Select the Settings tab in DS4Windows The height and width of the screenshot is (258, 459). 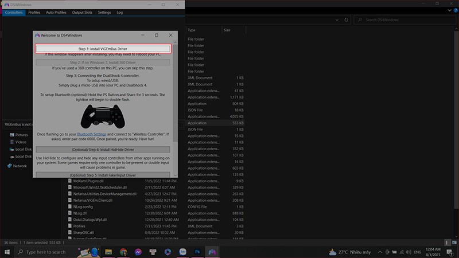104,11
